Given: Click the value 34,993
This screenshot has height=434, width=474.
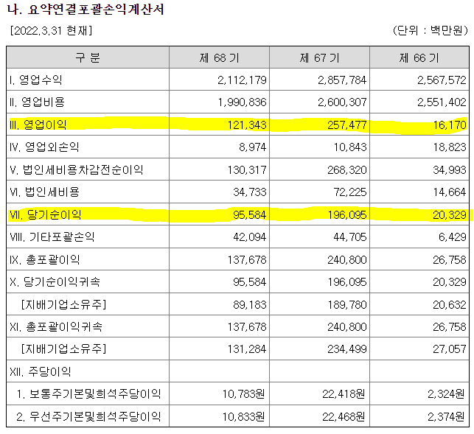Looking at the screenshot, I should coord(450,170).
